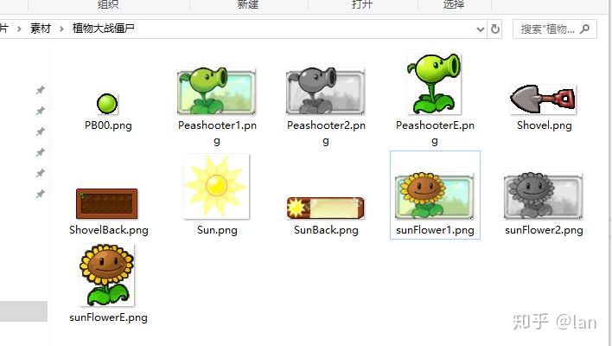Click the sunFlowerE.png file name
612x346 pixels.
click(108, 317)
